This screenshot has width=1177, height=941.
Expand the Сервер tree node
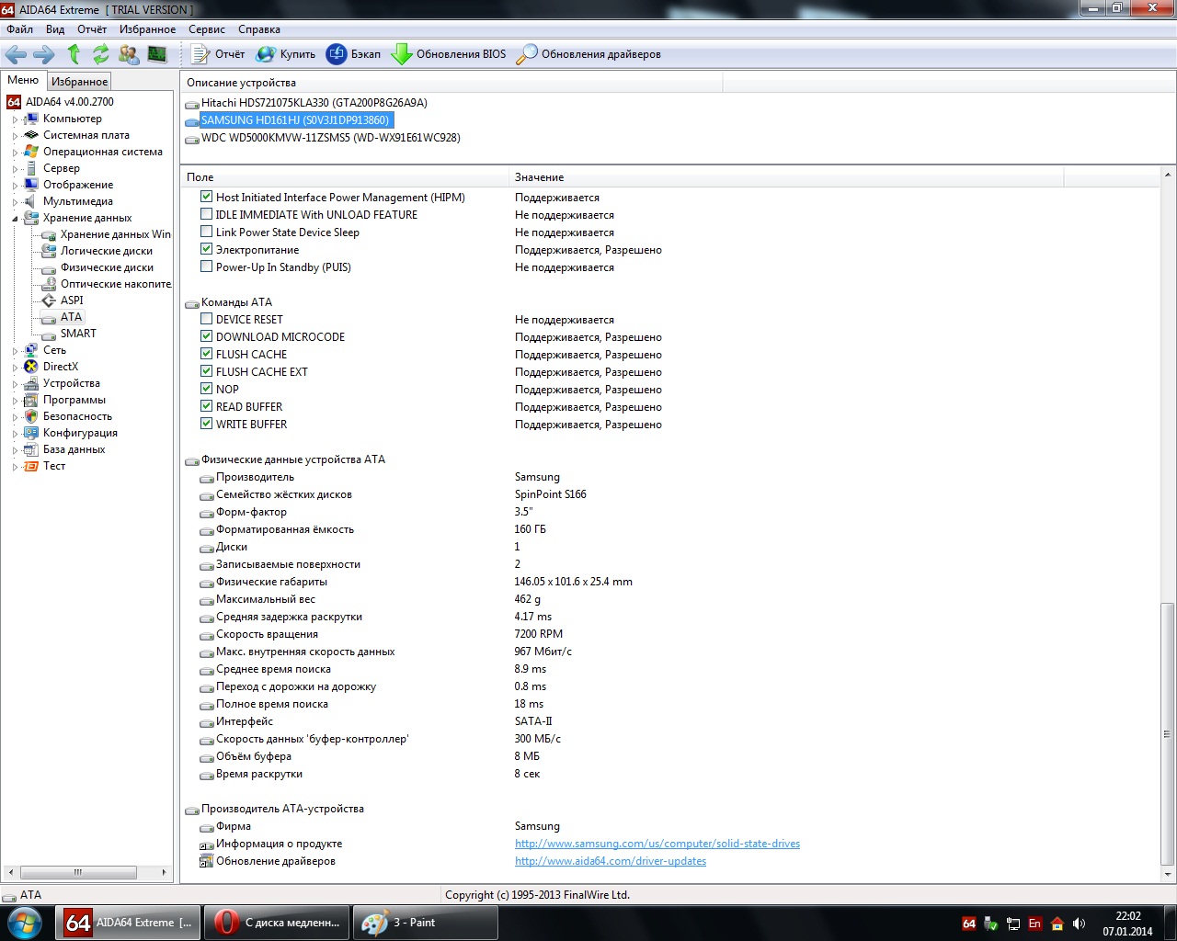(x=15, y=169)
